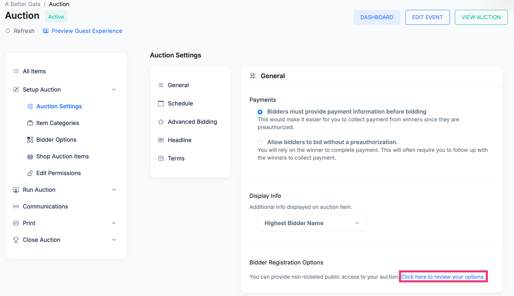Select allow bidding without preauthorization radio
The image size is (514, 296).
[260, 142]
